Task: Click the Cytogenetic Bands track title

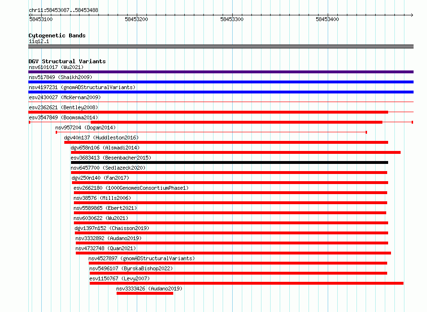Action: click(x=57, y=35)
